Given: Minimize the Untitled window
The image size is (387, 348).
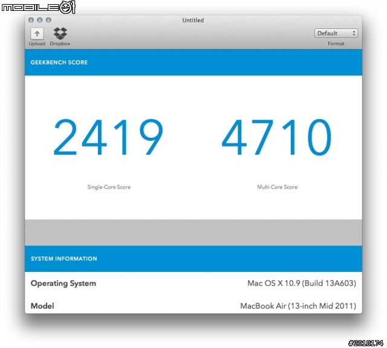Looking at the screenshot, I should tap(40, 20).
